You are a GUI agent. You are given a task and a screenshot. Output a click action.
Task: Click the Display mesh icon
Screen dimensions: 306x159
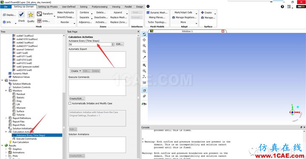tap(4, 15)
